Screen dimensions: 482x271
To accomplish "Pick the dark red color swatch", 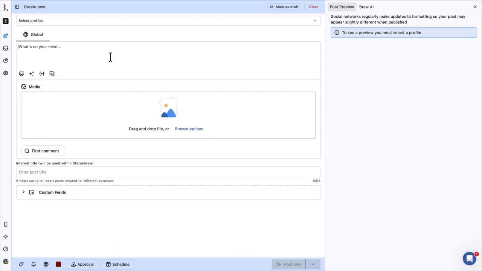I will [58, 264].
